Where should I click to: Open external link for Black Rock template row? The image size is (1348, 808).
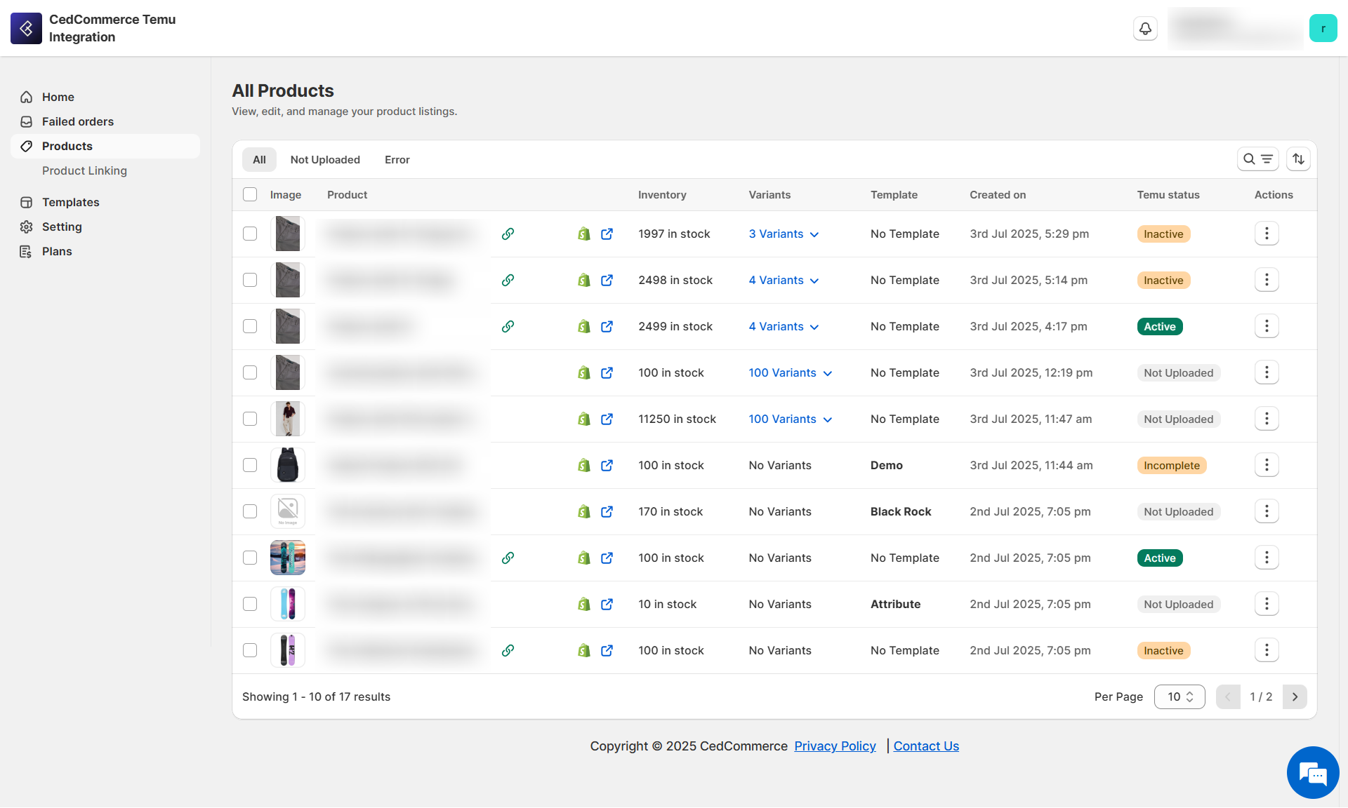tap(607, 511)
